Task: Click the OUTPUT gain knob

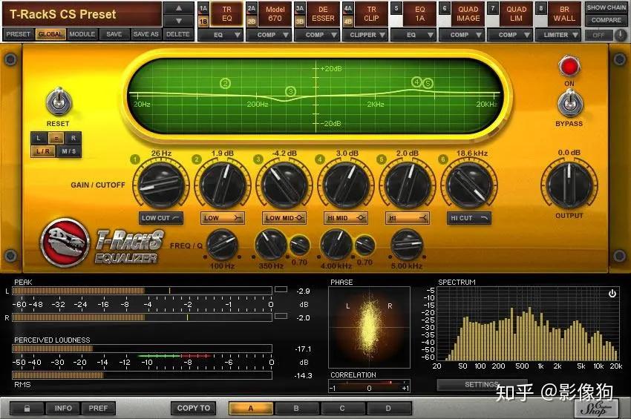Action: [x=569, y=185]
